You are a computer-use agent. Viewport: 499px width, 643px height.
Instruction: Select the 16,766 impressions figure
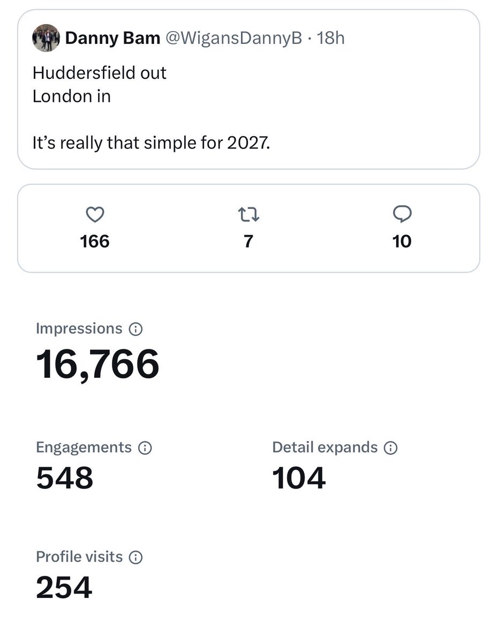point(97,364)
